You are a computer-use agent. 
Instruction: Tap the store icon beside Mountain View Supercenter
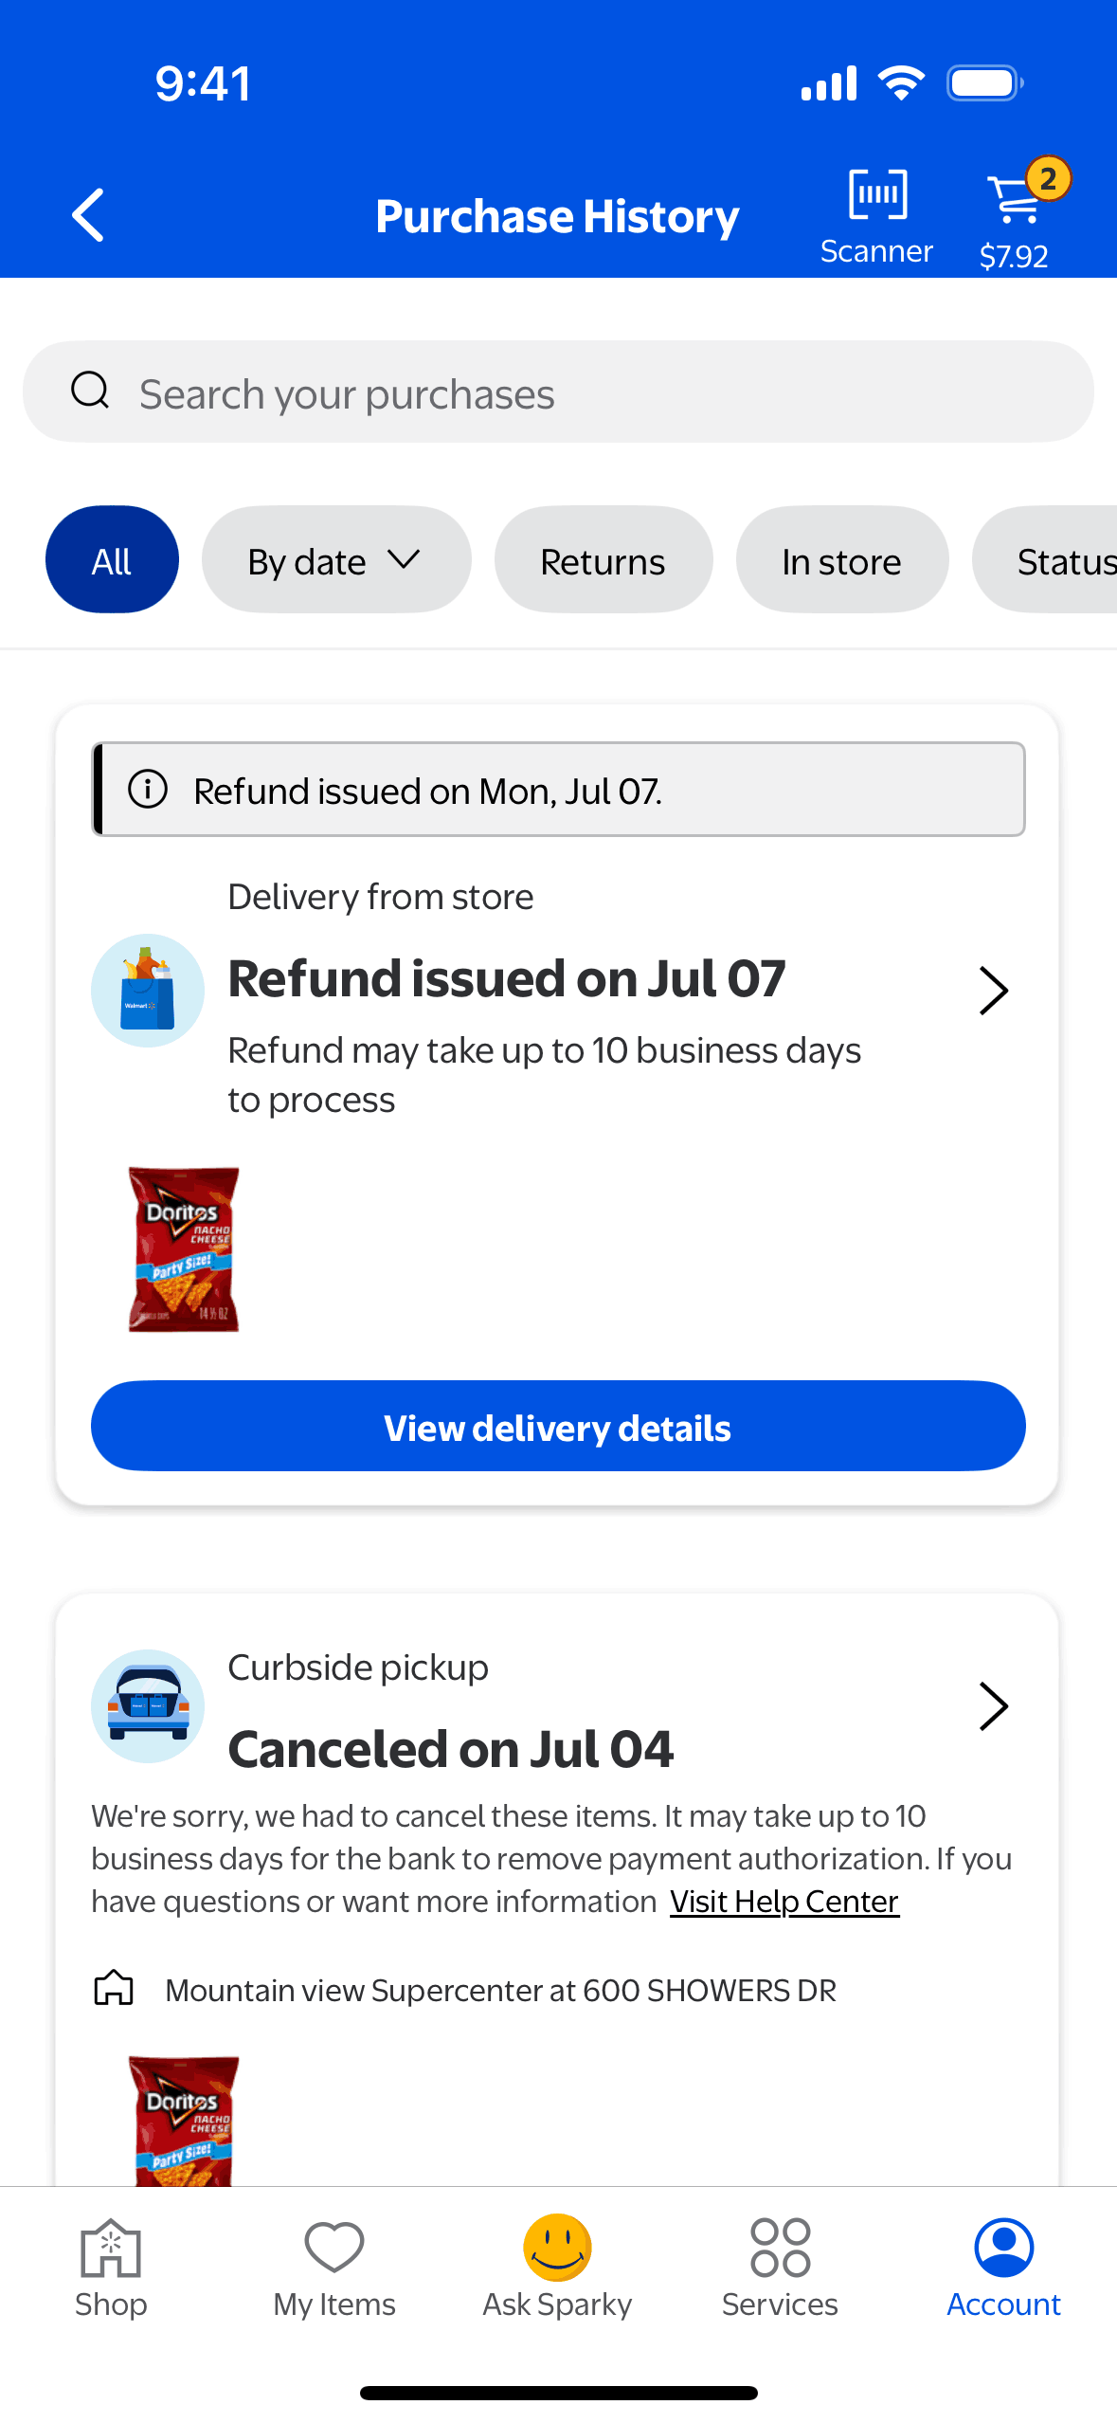point(114,1989)
